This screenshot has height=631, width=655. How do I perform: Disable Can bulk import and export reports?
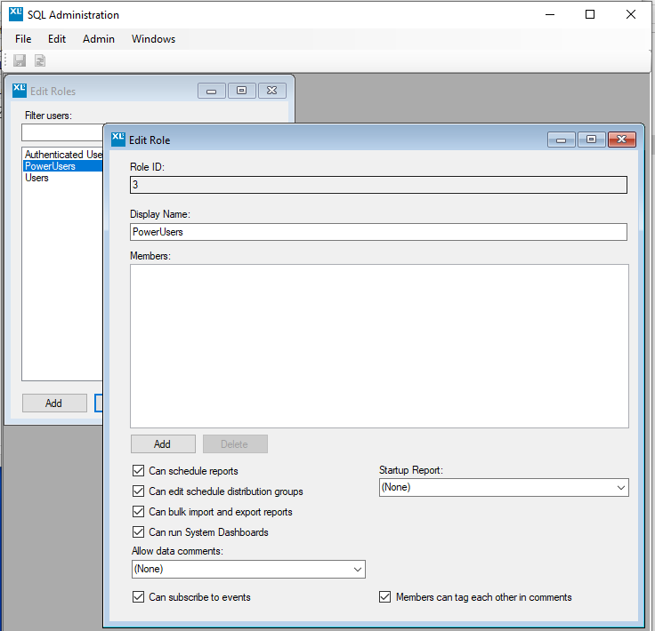click(x=138, y=512)
